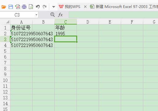This screenshot has width=158, height=111.
Task: Select column D header
Action: click(x=88, y=22)
